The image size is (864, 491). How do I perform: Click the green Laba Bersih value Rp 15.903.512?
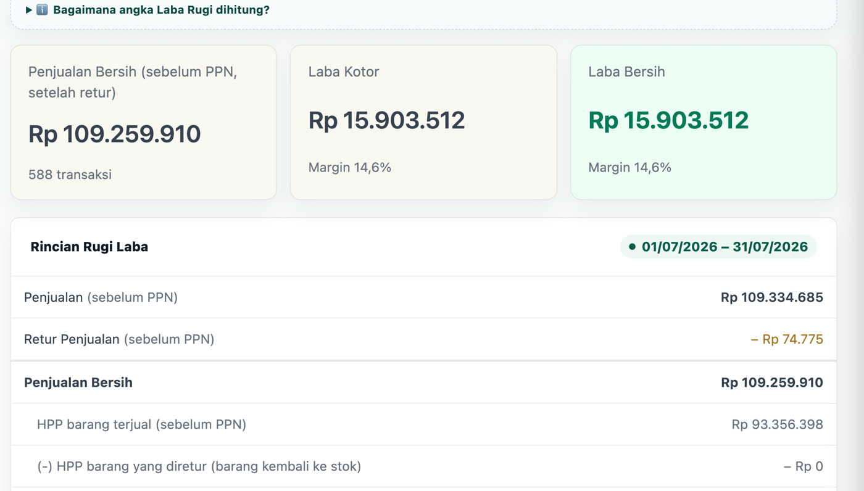pos(668,120)
